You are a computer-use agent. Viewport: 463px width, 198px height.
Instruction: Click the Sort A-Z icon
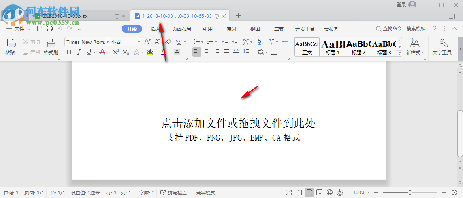[260, 42]
